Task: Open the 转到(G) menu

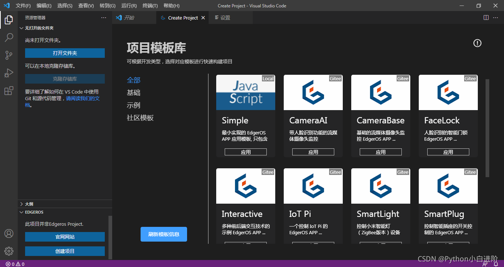Action: (107, 6)
